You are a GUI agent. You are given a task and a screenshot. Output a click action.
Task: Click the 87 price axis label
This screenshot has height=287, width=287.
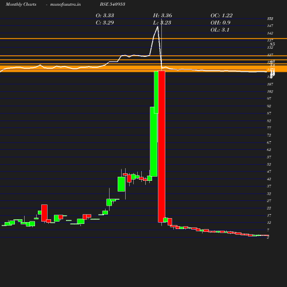(x=269, y=113)
